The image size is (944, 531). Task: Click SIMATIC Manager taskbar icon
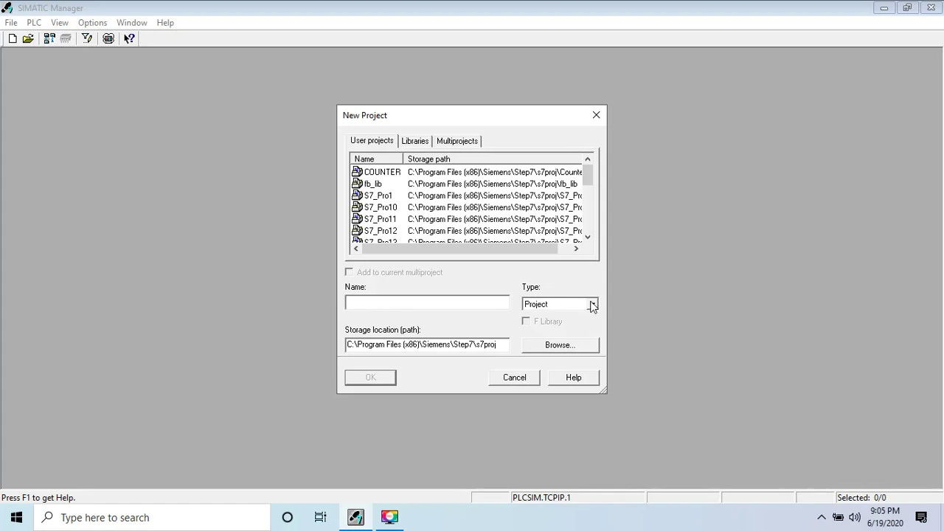tap(355, 517)
